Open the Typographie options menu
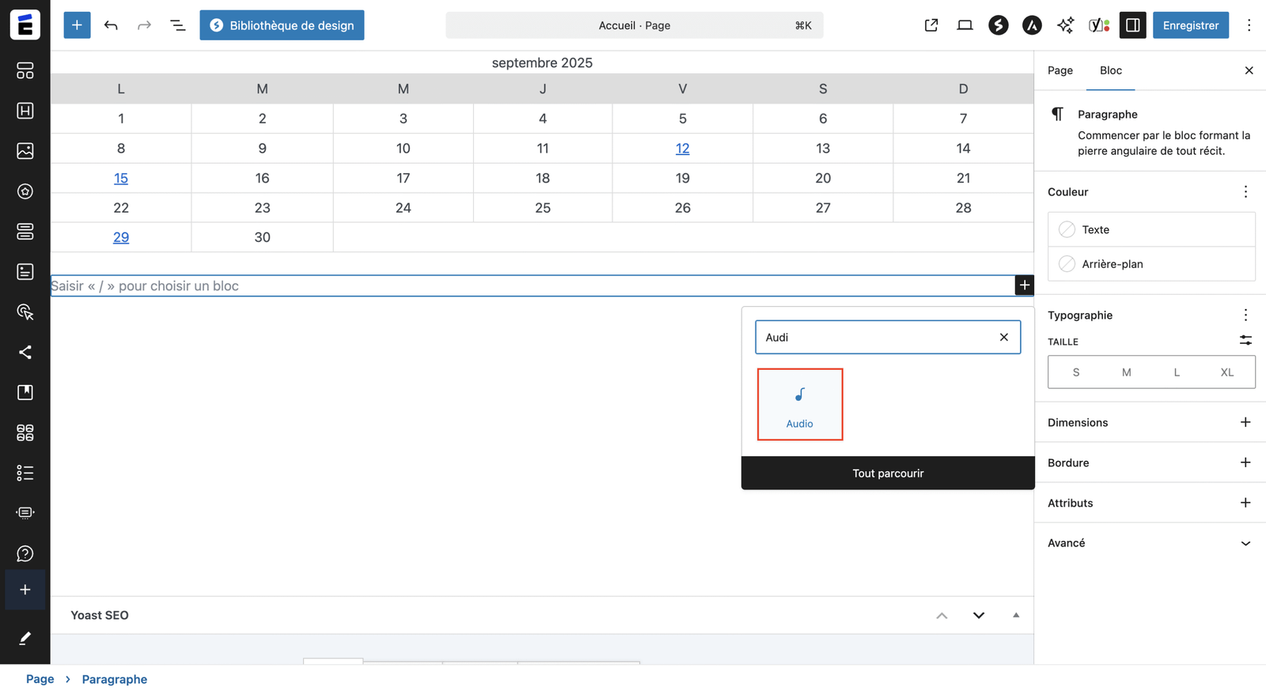Image resolution: width=1266 pixels, height=691 pixels. pos(1245,315)
